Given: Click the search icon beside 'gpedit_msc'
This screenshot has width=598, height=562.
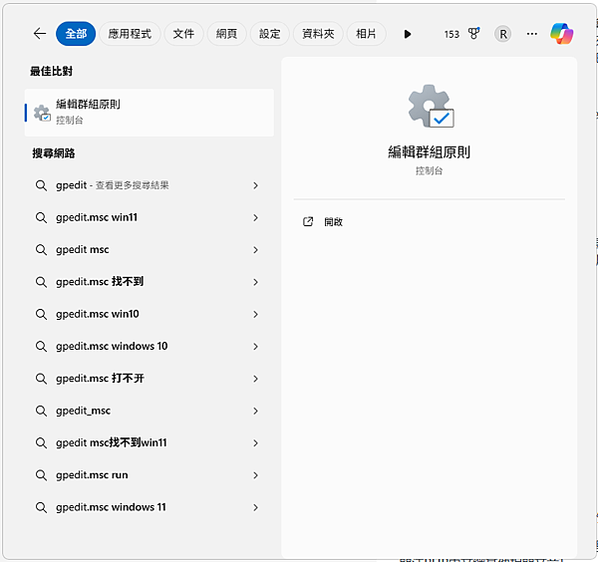Looking at the screenshot, I should [41, 411].
